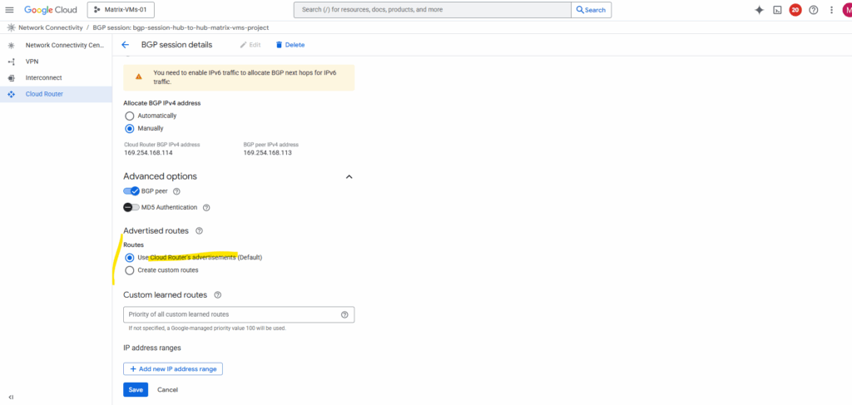Click the blue Search button
This screenshot has width=852, height=405.
pos(592,10)
